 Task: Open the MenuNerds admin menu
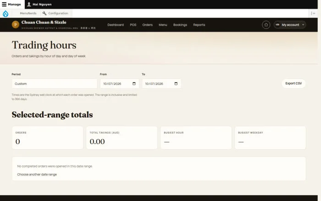(28, 13)
